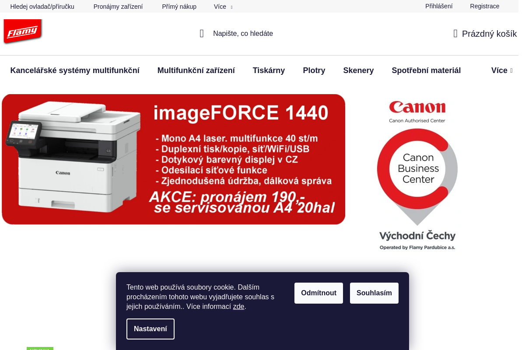
Task: Click the Canon Business Center badge
Action: click(417, 175)
